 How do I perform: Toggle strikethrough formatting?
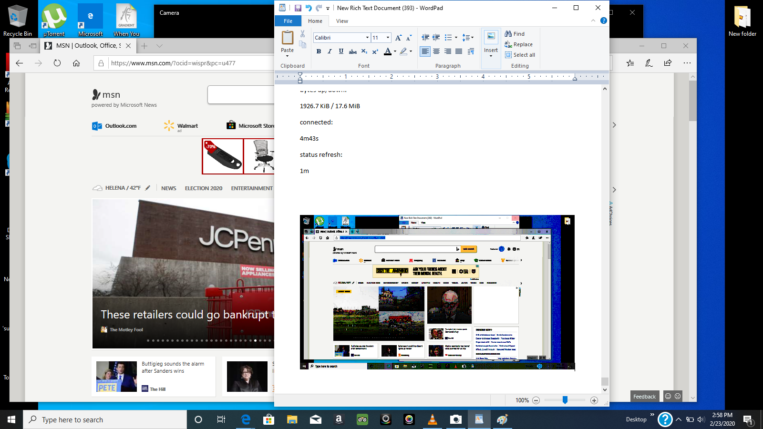(353, 51)
